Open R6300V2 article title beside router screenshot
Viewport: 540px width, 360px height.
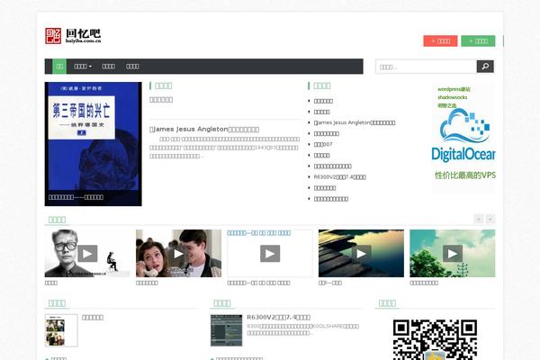point(279,318)
